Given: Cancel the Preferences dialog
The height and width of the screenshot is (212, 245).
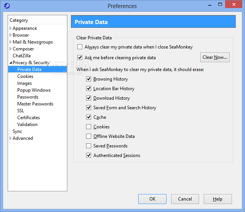Looking at the screenshot, I should pyautogui.click(x=185, y=199).
